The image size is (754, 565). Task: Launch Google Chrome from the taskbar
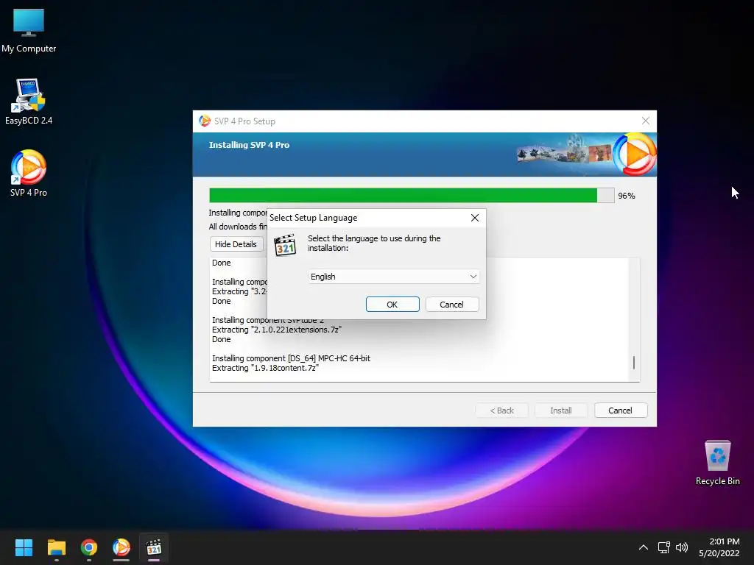89,547
